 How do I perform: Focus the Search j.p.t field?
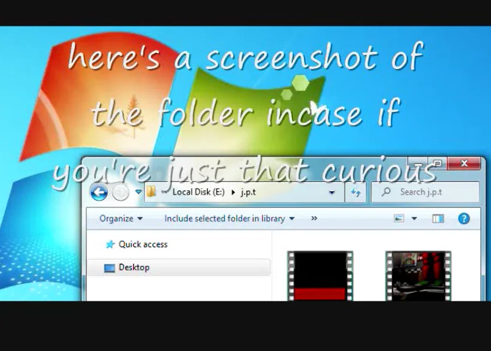point(425,192)
